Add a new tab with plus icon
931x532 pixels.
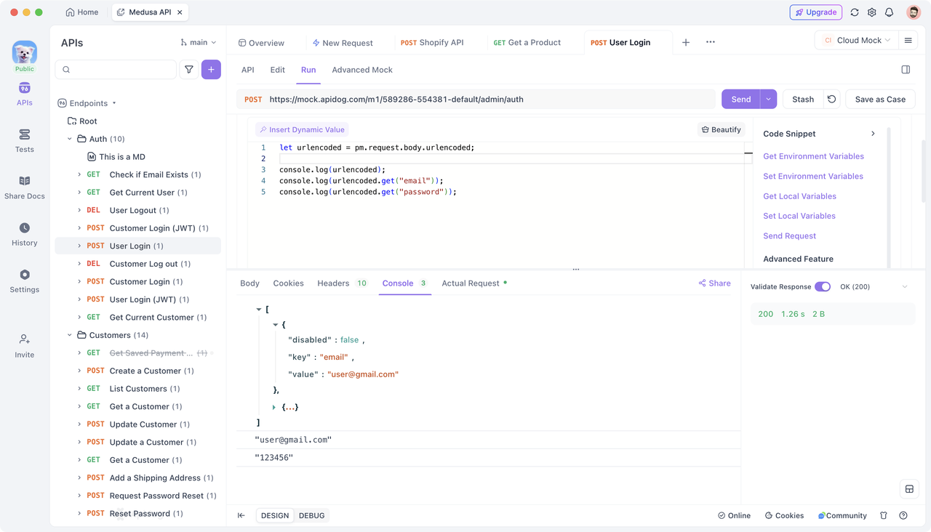point(686,42)
